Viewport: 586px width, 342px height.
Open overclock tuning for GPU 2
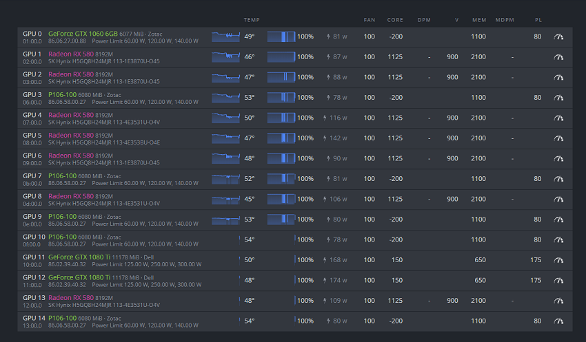coord(558,77)
